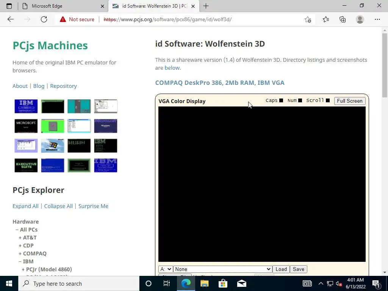Image resolution: width=388 pixels, height=291 pixels.
Task: Click the Surprise Me link
Action: pyautogui.click(x=93, y=206)
